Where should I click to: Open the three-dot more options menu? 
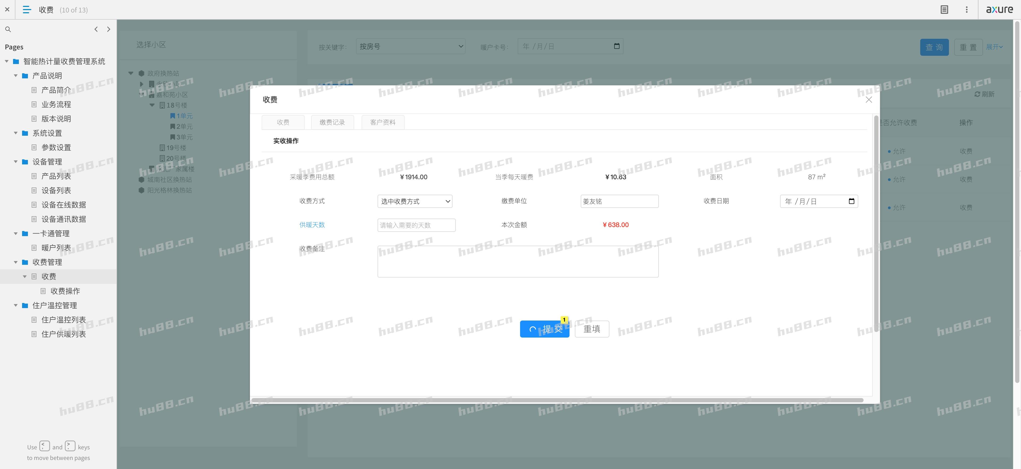point(966,10)
